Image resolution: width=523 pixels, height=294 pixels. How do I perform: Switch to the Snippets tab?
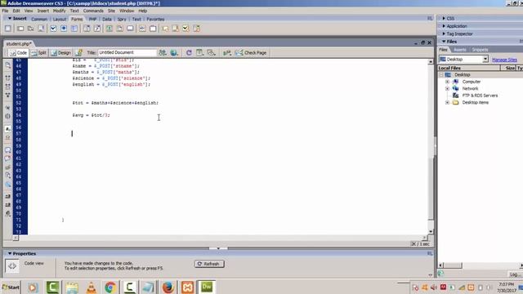[480, 50]
